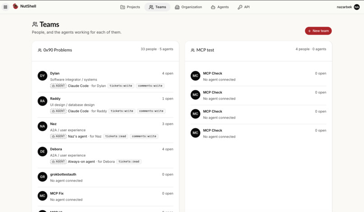
Task: Click Dylan's tickets:write permission tag
Action: pyautogui.click(x=121, y=86)
